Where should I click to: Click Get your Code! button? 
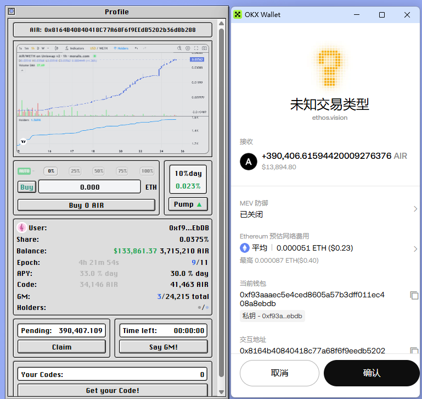coord(112,390)
